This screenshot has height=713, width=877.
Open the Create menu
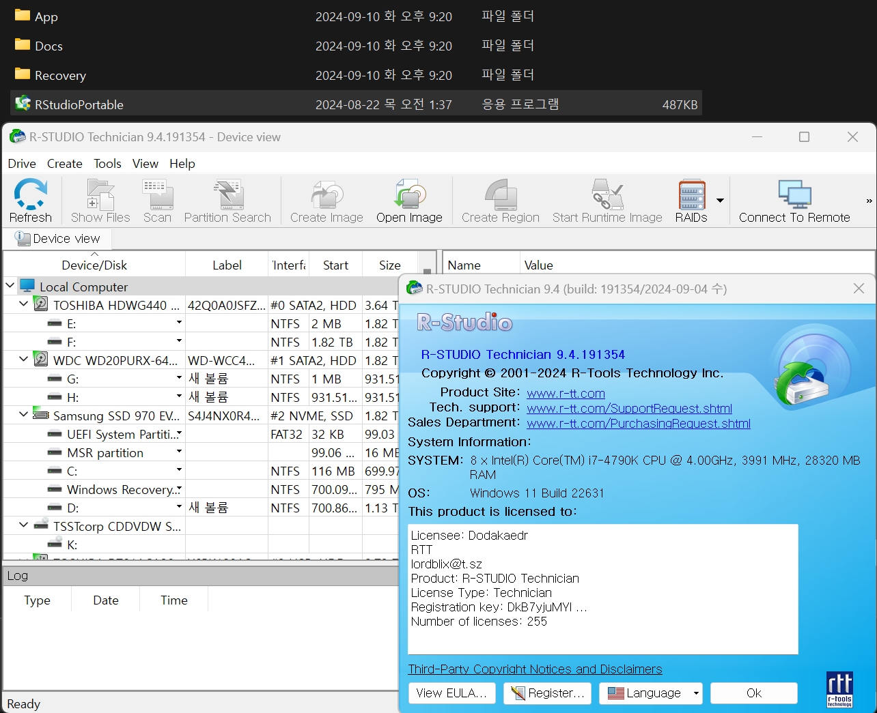pos(65,164)
